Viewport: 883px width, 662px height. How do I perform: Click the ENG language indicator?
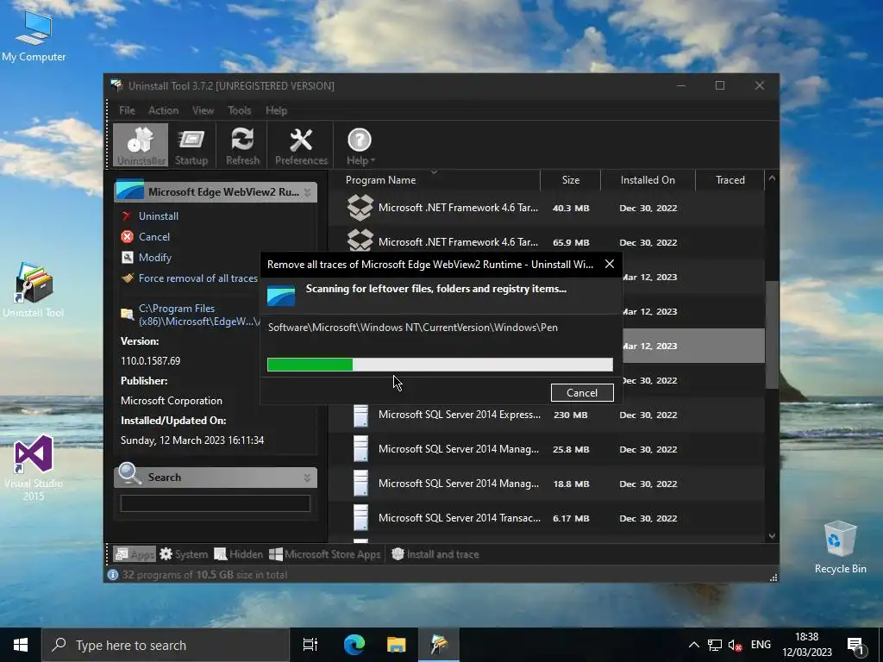tap(761, 645)
